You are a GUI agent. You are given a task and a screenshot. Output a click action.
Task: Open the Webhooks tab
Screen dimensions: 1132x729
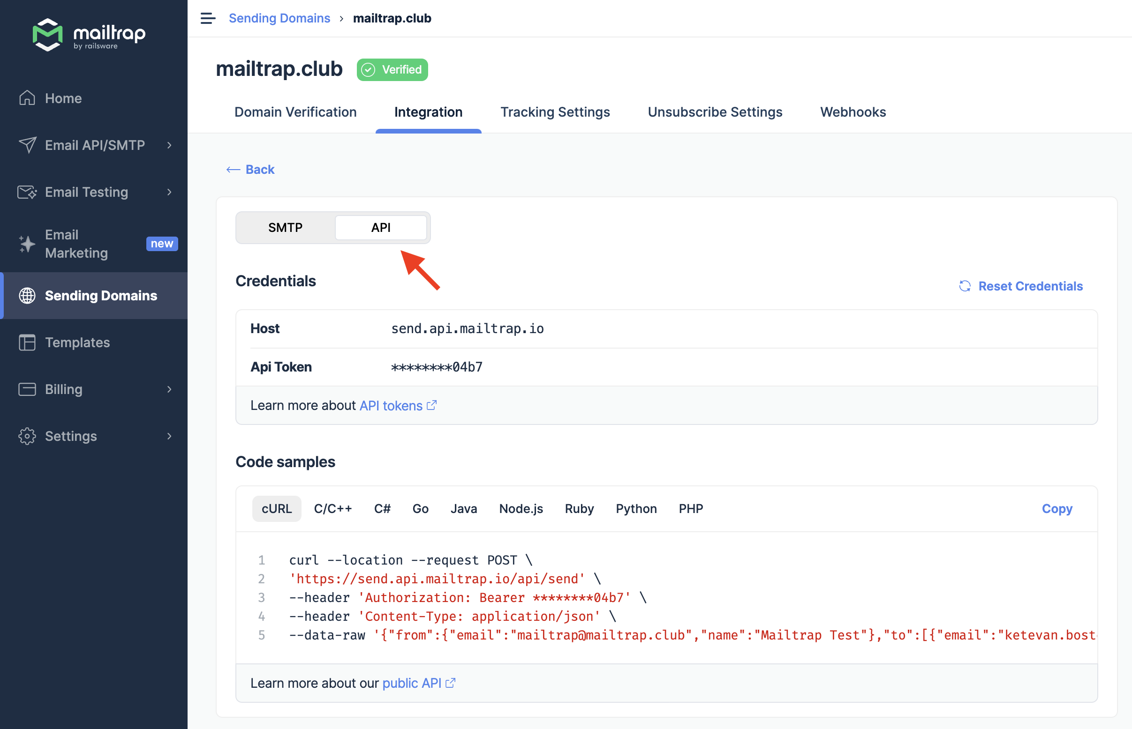(x=853, y=112)
